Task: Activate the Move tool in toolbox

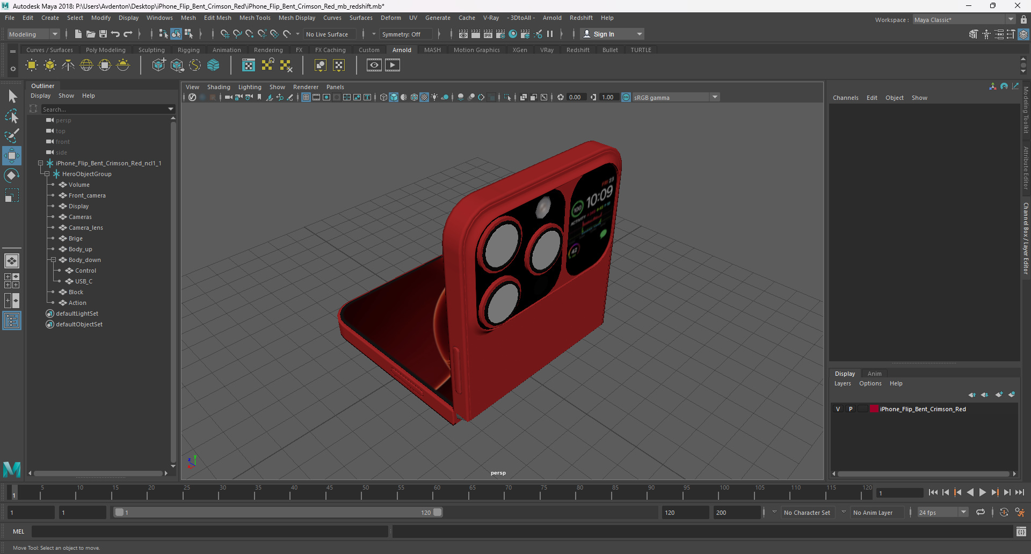Action: (x=12, y=156)
